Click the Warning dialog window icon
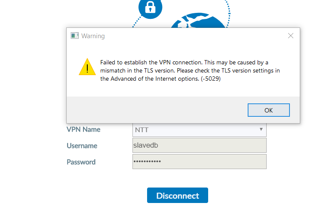The height and width of the screenshot is (215, 329). pyautogui.click(x=74, y=36)
